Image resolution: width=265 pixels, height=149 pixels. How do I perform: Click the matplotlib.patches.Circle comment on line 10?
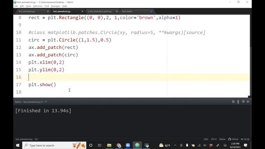(x=117, y=32)
